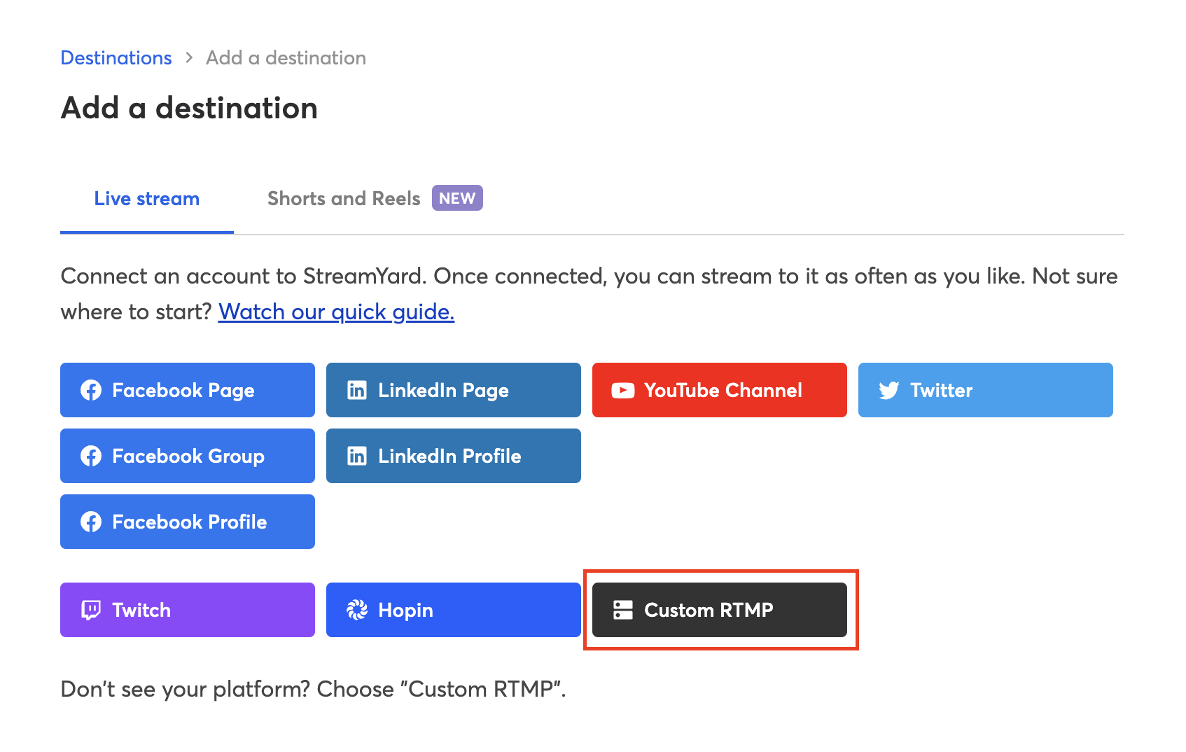Add a Facebook Group destination
Image resolution: width=1186 pixels, height=752 pixels.
pos(188,456)
